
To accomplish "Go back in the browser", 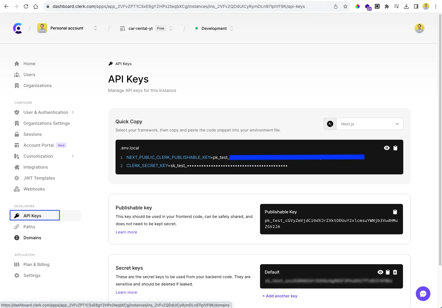I will 6,6.
